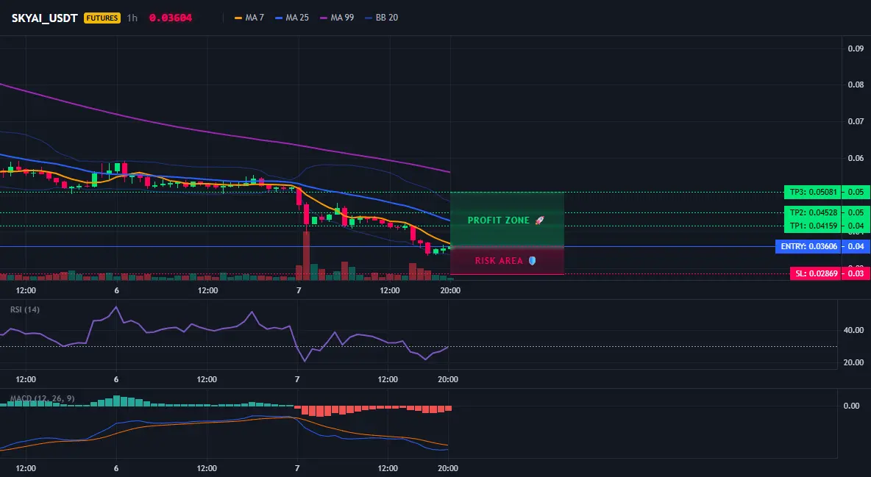The height and width of the screenshot is (477, 871).
Task: Toggle the BB 20 legend item
Action: coord(382,18)
